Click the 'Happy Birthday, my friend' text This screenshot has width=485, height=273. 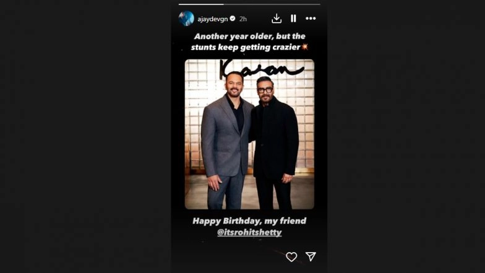[x=249, y=220]
